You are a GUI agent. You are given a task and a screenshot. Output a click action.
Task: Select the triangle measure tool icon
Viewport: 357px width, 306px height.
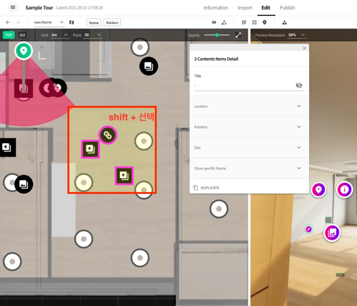(224, 22)
